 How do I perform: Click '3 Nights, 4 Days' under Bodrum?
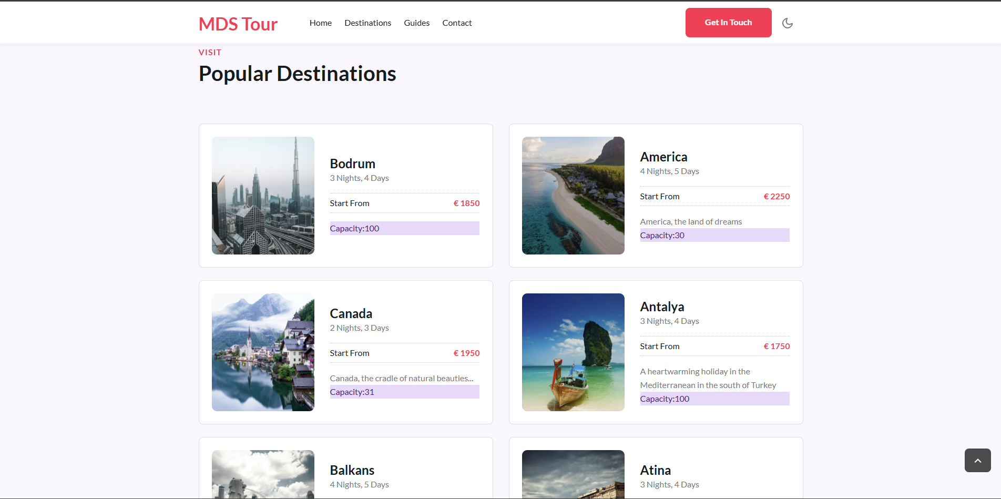(x=360, y=178)
